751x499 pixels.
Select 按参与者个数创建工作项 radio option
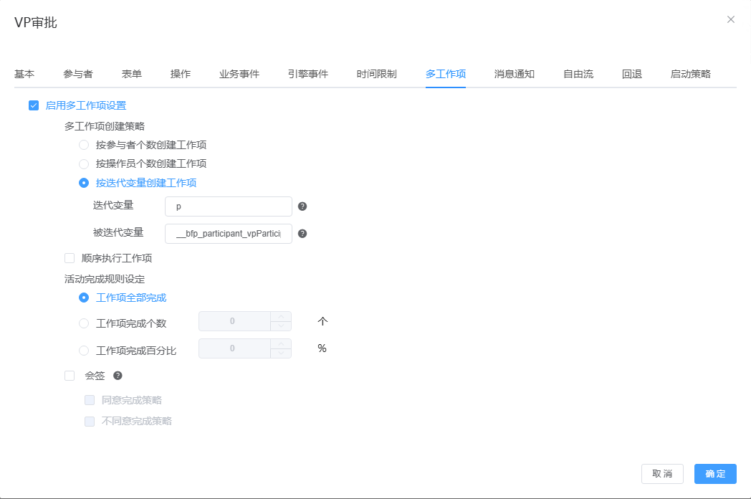[84, 145]
